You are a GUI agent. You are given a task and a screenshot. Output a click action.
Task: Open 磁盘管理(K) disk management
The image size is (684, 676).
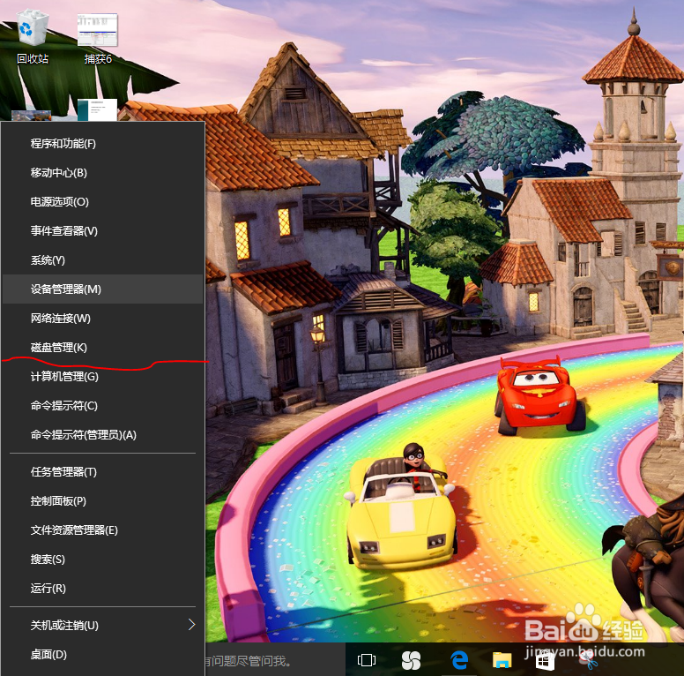coord(103,347)
